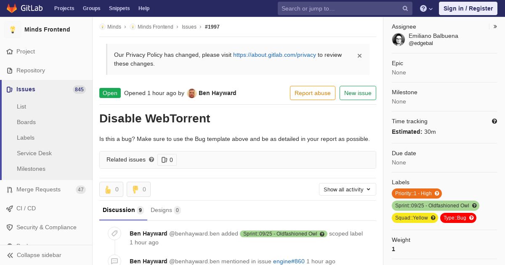Click the Report abuse button
505x265 pixels.
(313, 93)
